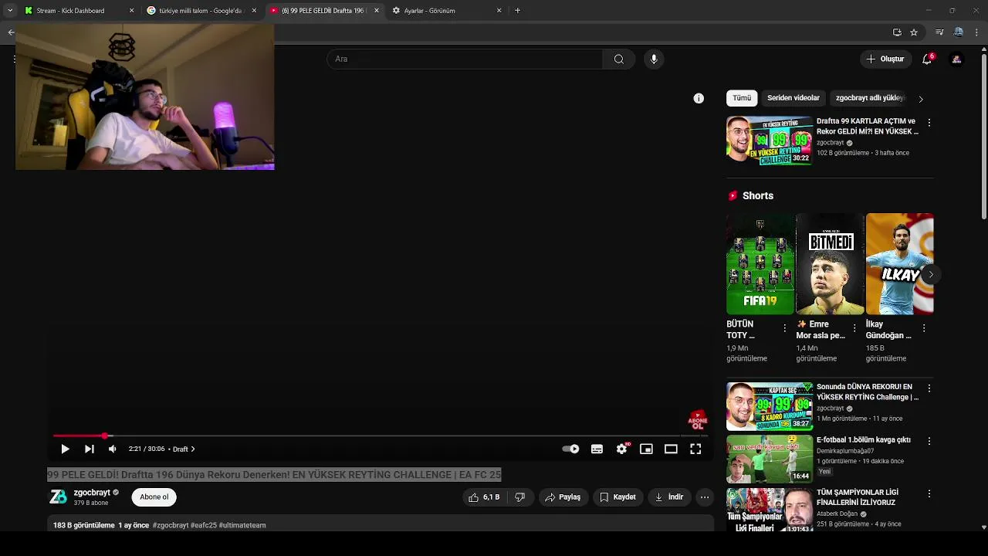The height and width of the screenshot is (556, 988).
Task: Toggle theater mode view
Action: coord(671,449)
